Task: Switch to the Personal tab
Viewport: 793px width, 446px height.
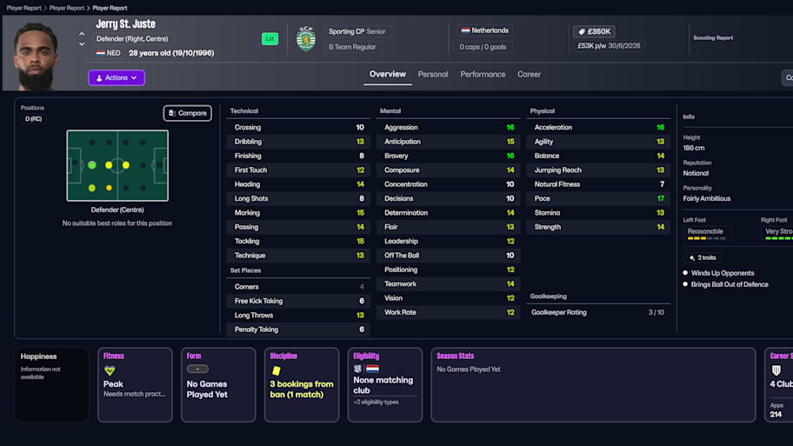Action: [433, 75]
